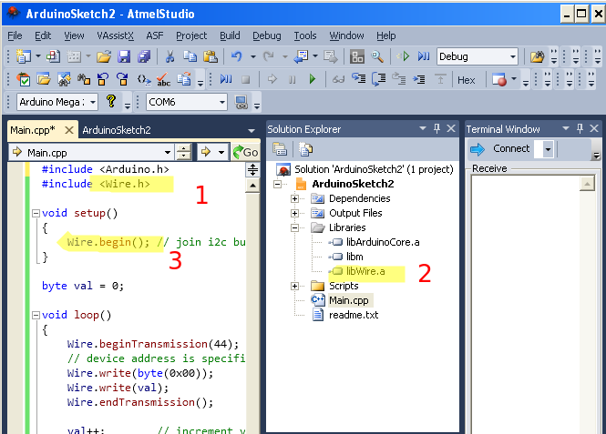
Task: Click the Save icon in the toolbar
Action: [x=123, y=56]
